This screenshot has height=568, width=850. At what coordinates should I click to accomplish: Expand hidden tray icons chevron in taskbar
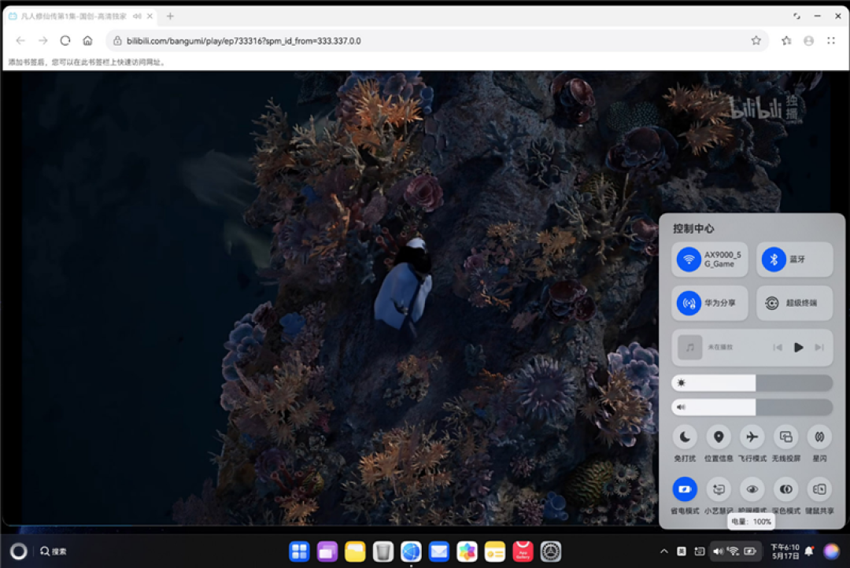pos(663,551)
